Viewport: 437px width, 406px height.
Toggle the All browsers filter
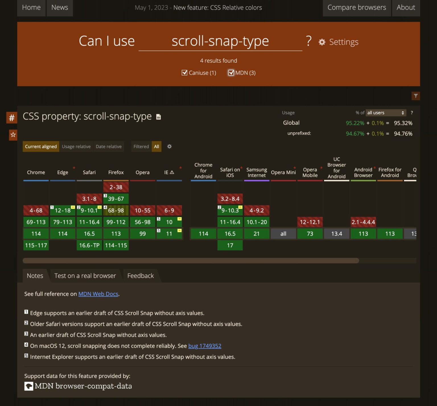coord(156,146)
